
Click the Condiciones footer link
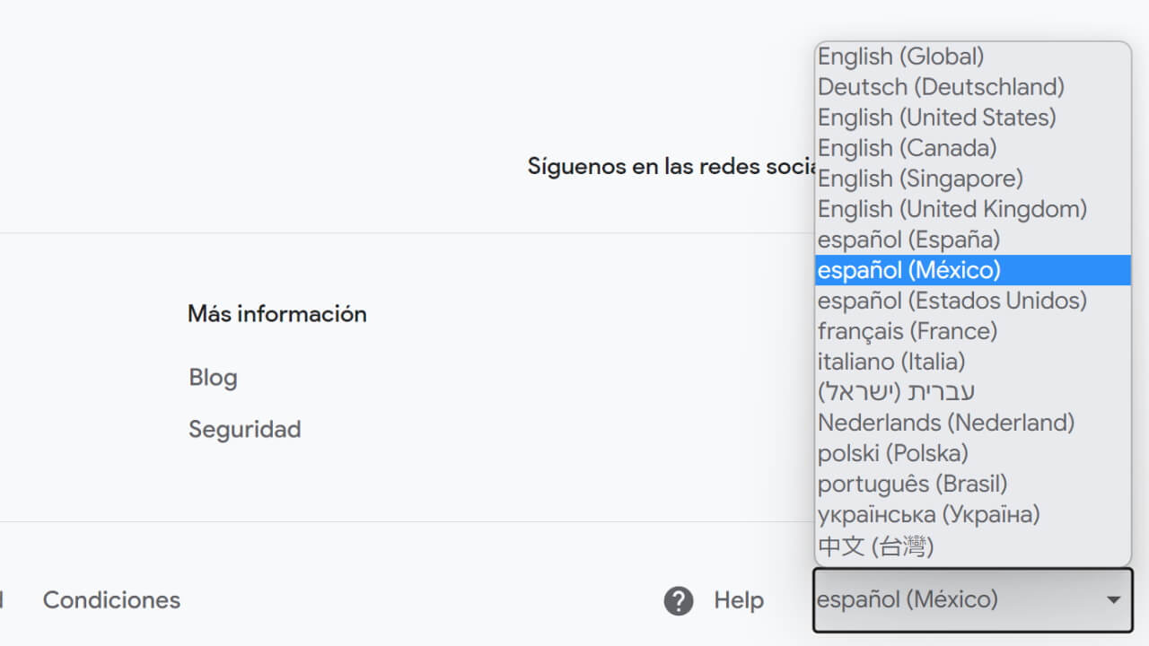click(x=111, y=600)
